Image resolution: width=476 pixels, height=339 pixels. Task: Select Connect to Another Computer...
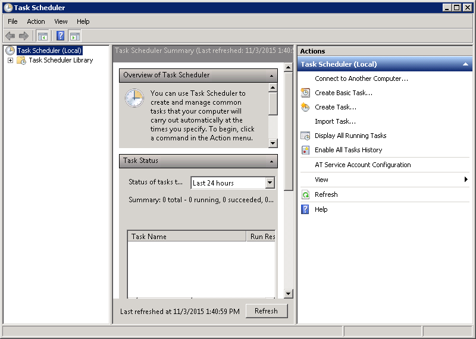pos(361,79)
